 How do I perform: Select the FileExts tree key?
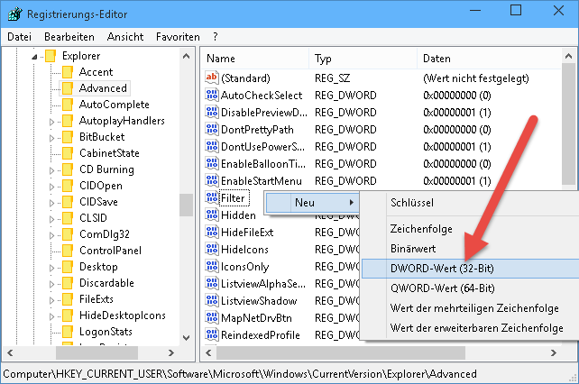[x=96, y=299]
